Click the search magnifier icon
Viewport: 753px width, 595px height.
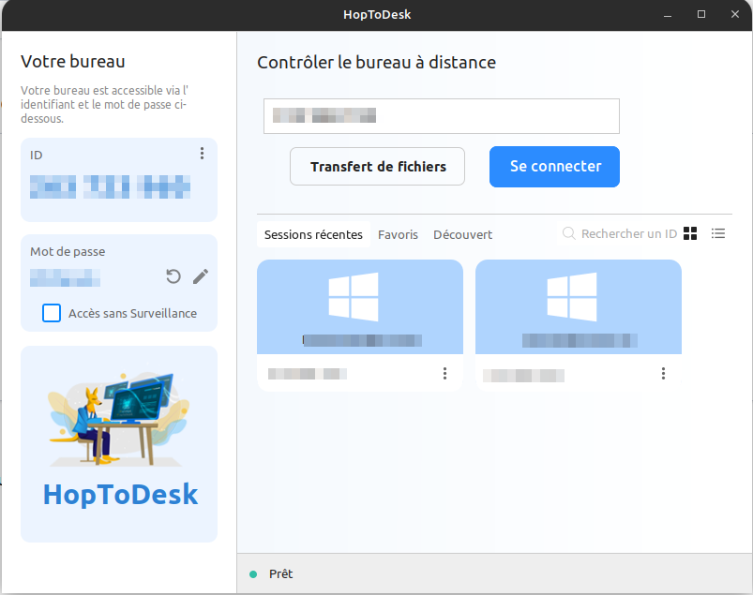[x=568, y=233]
